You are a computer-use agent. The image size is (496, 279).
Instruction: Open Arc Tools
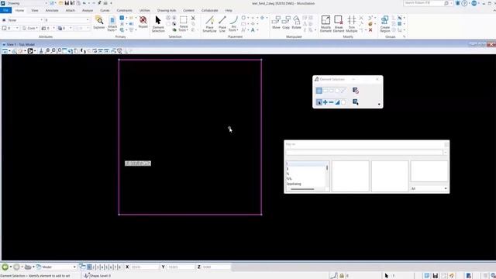pyautogui.click(x=233, y=24)
